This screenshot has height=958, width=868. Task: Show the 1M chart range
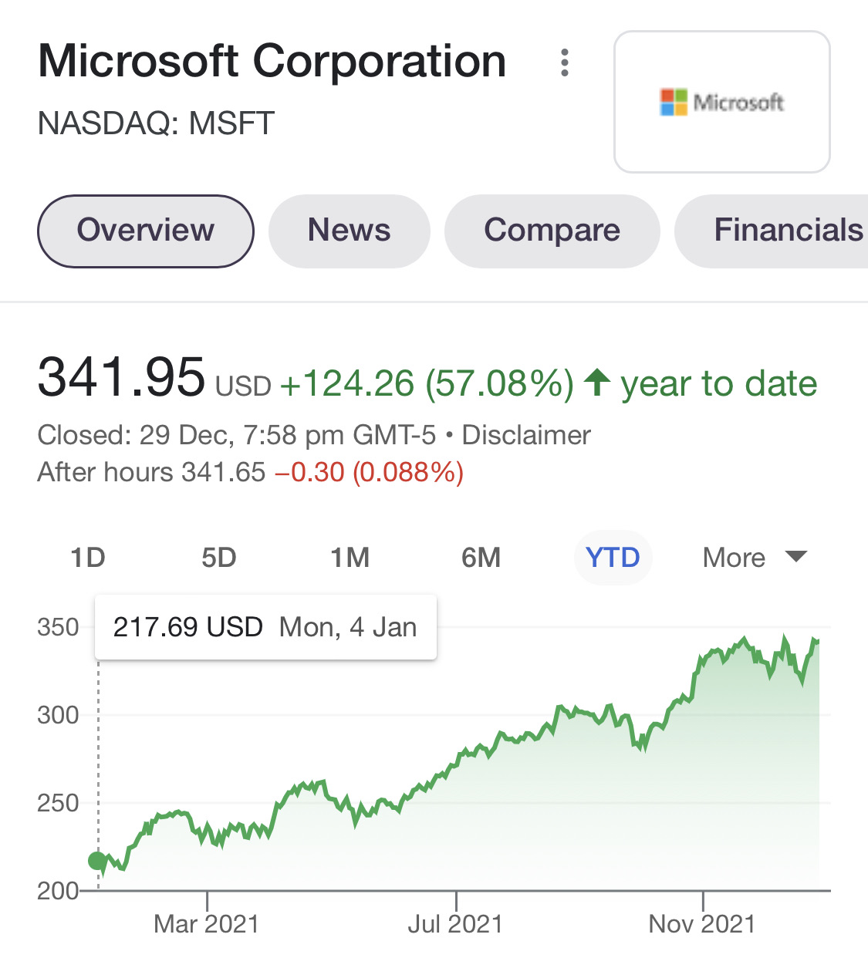tap(350, 558)
